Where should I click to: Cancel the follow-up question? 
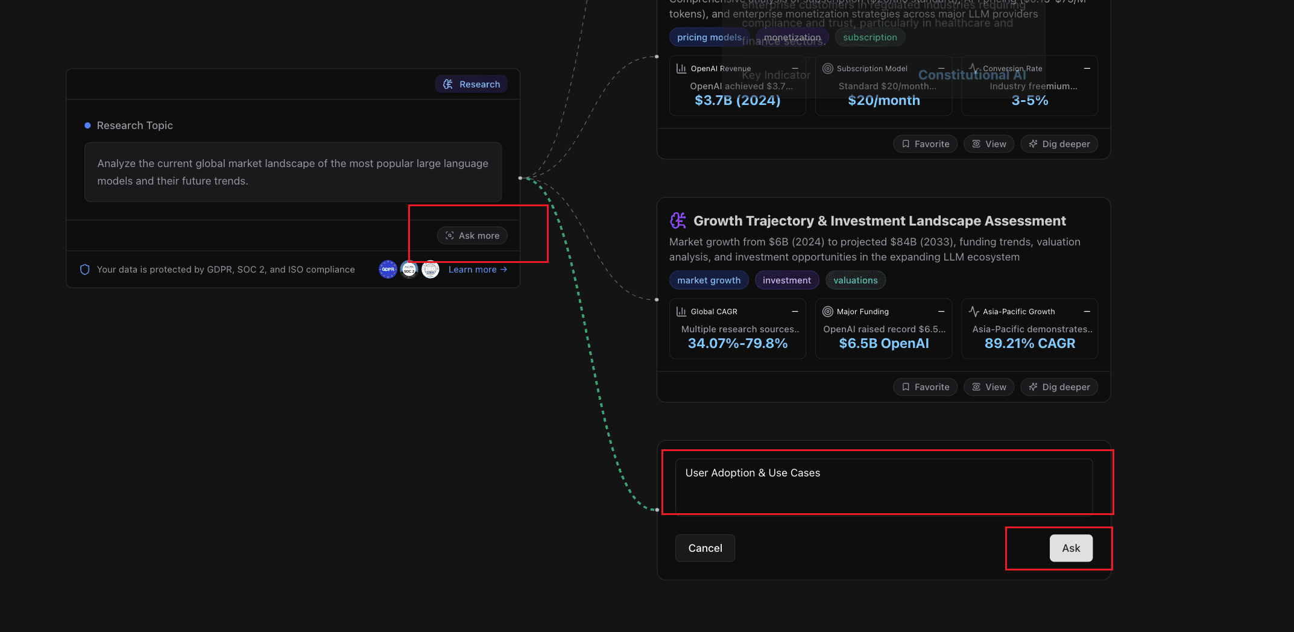point(705,548)
